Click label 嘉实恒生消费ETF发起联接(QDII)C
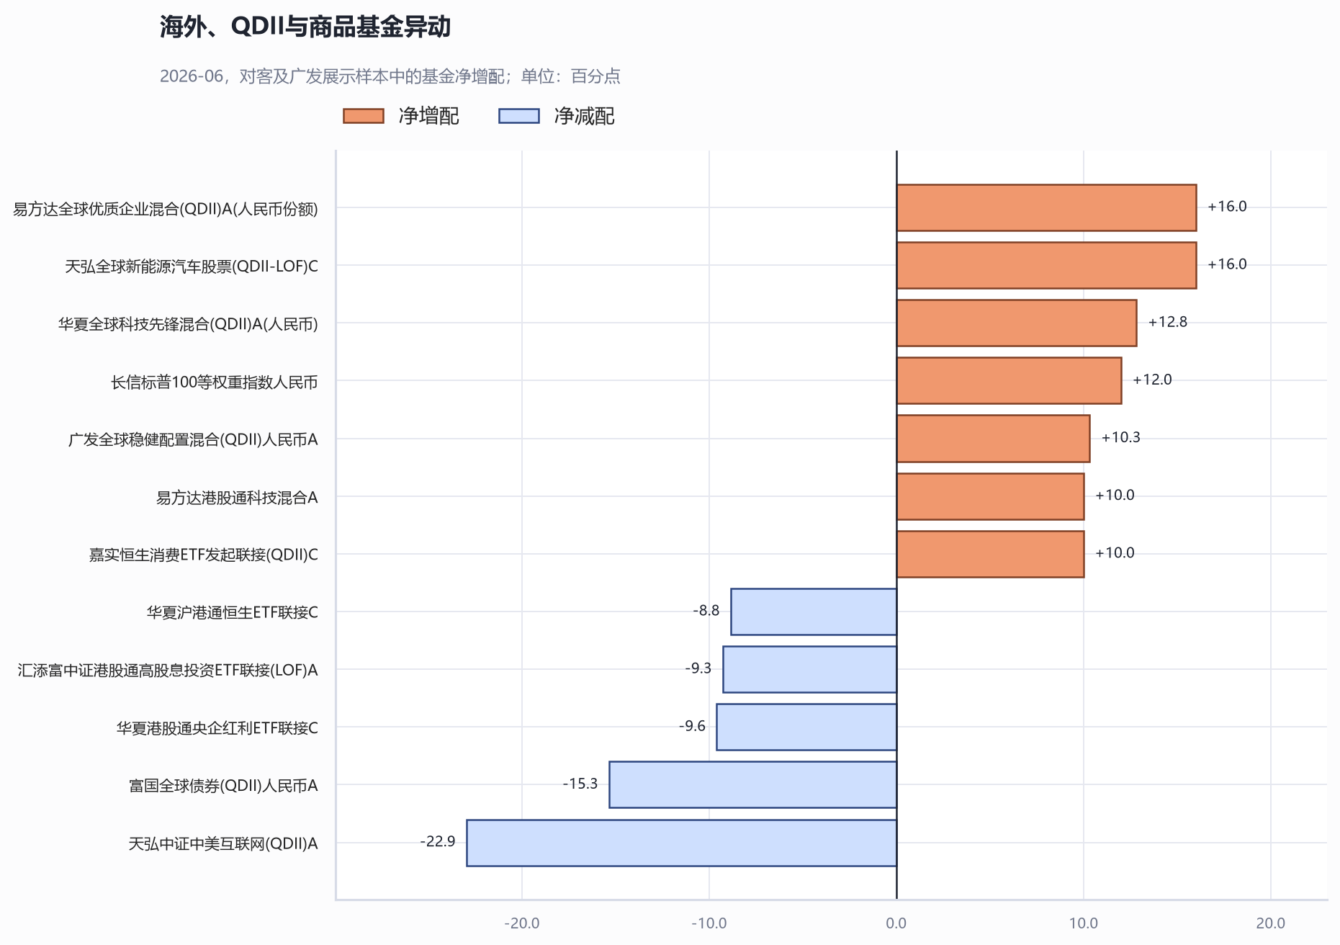Image resolution: width=1340 pixels, height=945 pixels. pyautogui.click(x=203, y=555)
